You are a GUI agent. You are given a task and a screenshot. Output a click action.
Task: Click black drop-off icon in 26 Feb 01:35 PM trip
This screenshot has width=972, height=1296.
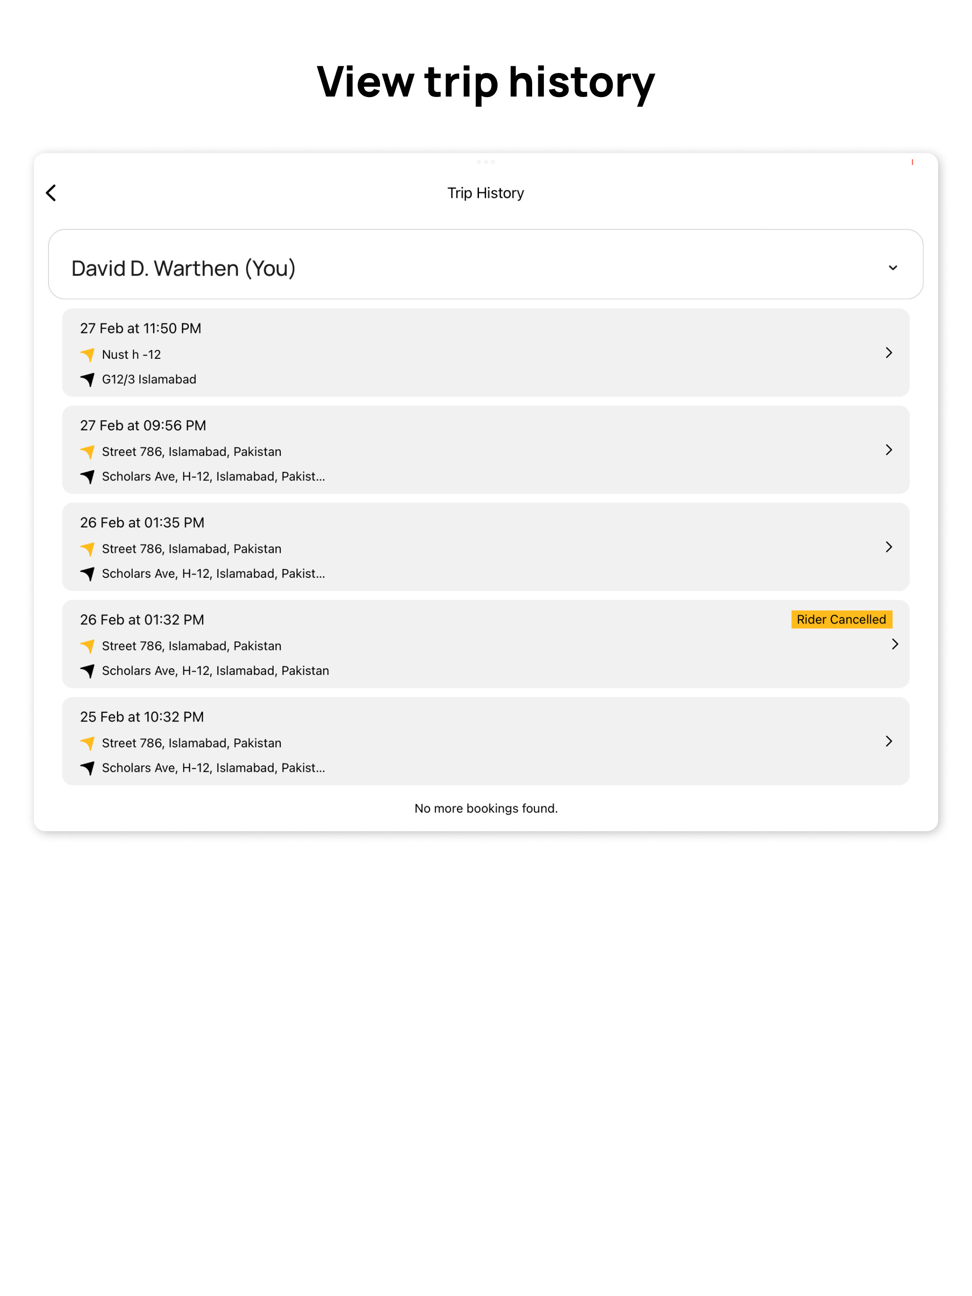[x=88, y=575]
